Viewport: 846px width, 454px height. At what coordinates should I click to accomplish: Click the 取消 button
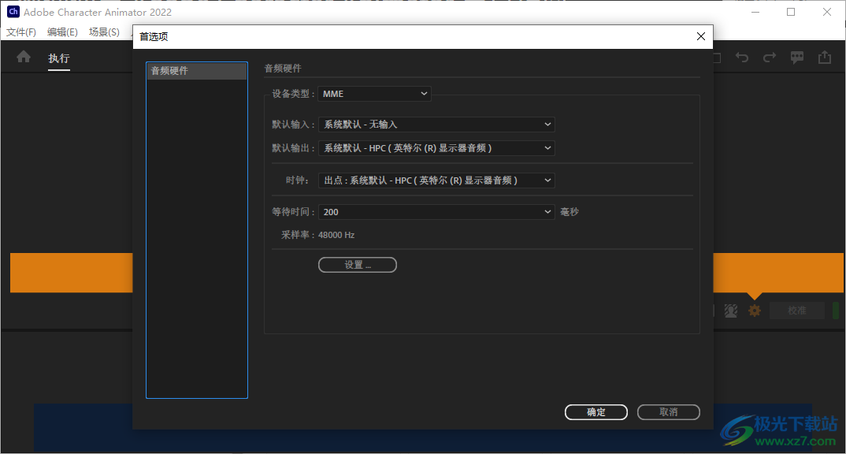coord(669,412)
